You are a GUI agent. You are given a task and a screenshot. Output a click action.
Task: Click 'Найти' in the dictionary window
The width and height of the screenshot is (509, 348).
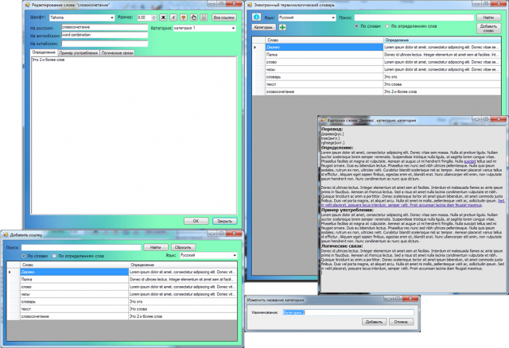pyautogui.click(x=488, y=17)
